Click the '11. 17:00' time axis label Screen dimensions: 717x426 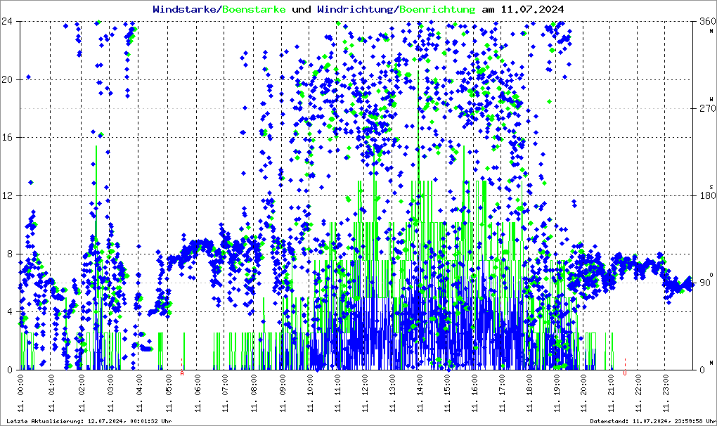(x=502, y=393)
